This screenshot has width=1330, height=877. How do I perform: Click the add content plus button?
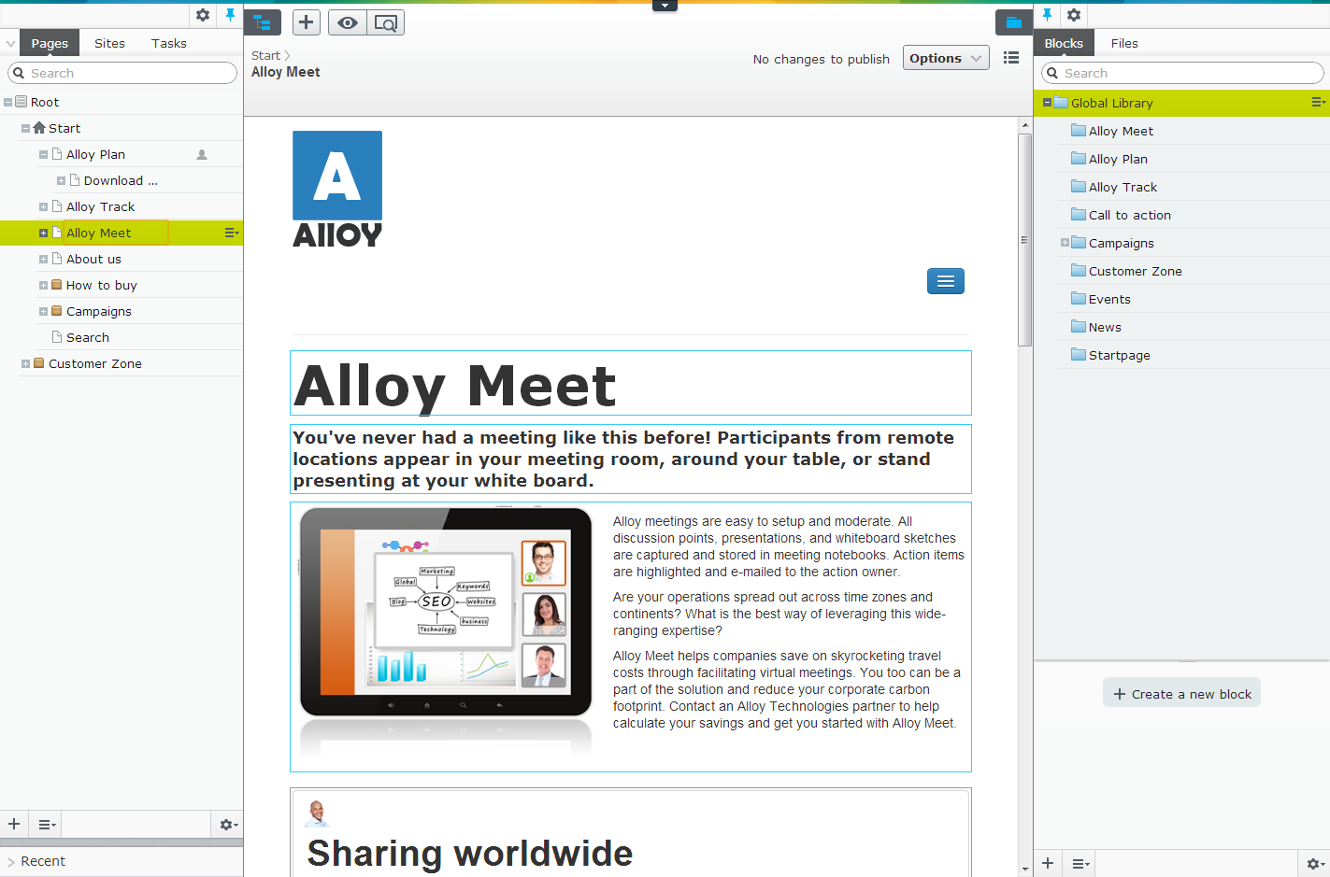[307, 22]
